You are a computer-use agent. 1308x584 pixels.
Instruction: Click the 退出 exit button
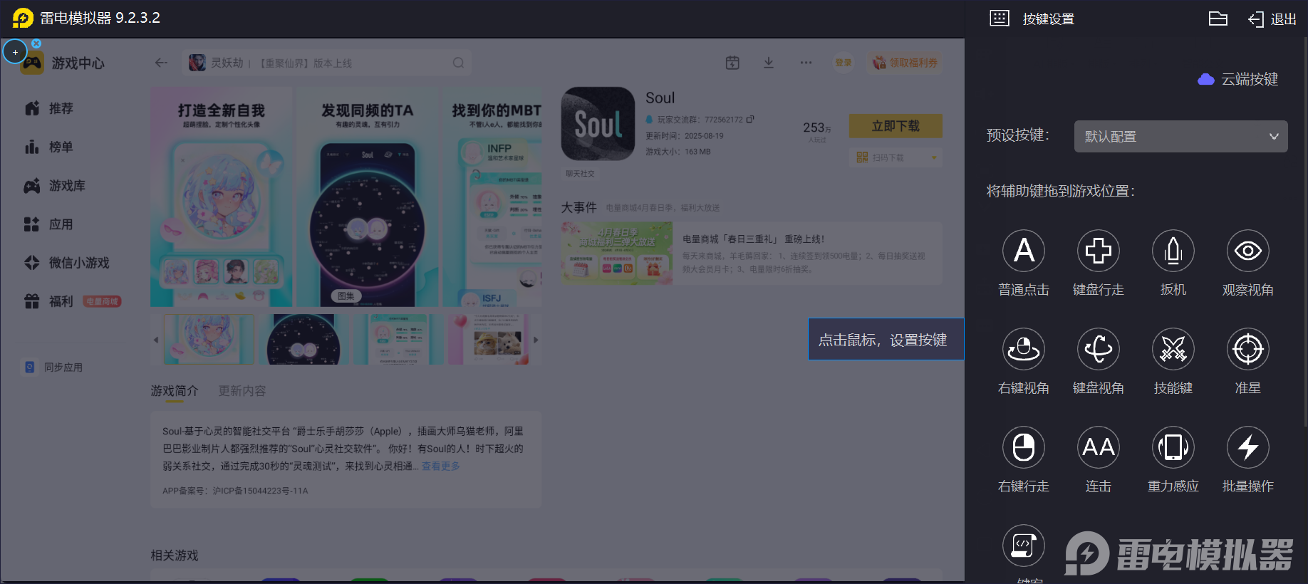click(x=1272, y=19)
